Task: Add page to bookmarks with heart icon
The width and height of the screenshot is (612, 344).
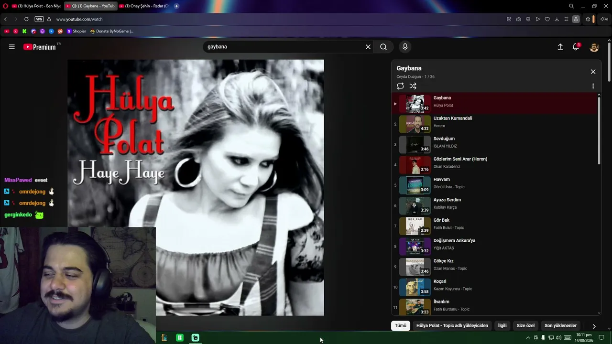Action: (547, 19)
